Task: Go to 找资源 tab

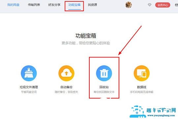Action: coord(93,5)
